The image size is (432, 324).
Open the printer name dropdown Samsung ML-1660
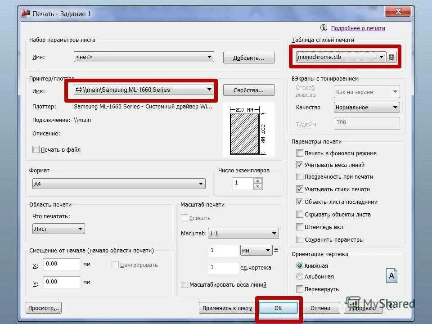coord(144,90)
